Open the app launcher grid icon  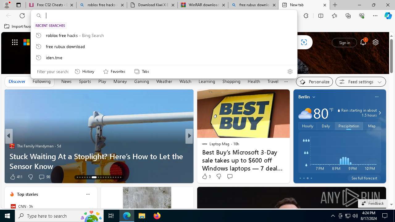pos(15,42)
